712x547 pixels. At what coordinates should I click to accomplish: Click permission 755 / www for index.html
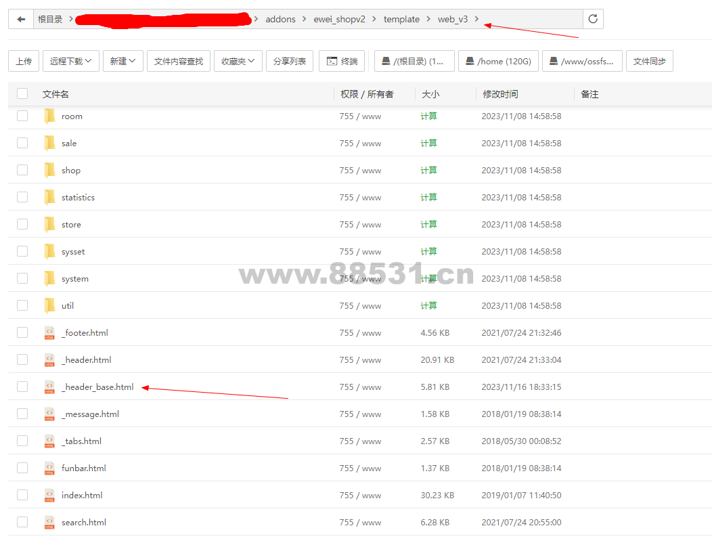tap(360, 495)
